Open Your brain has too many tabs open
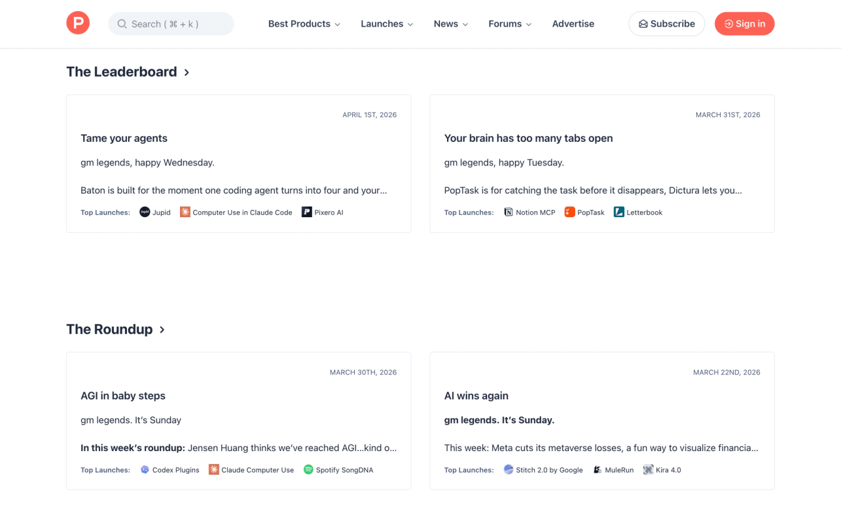 tap(529, 138)
